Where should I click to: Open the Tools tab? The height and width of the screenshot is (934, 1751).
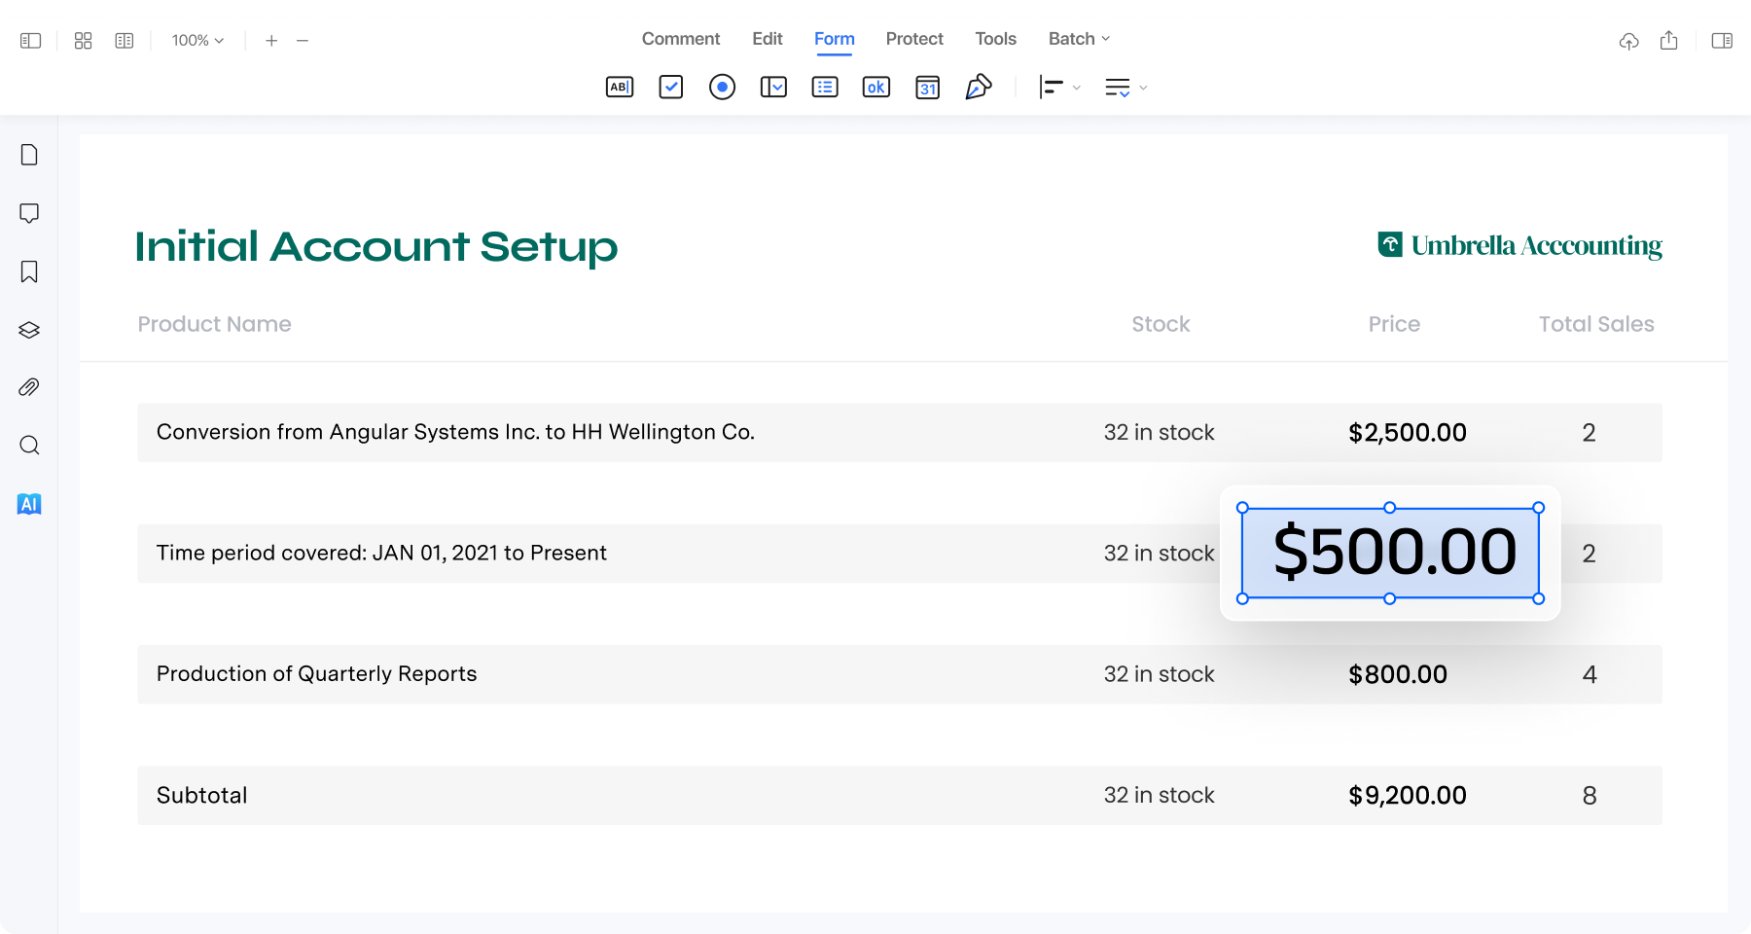996,39
